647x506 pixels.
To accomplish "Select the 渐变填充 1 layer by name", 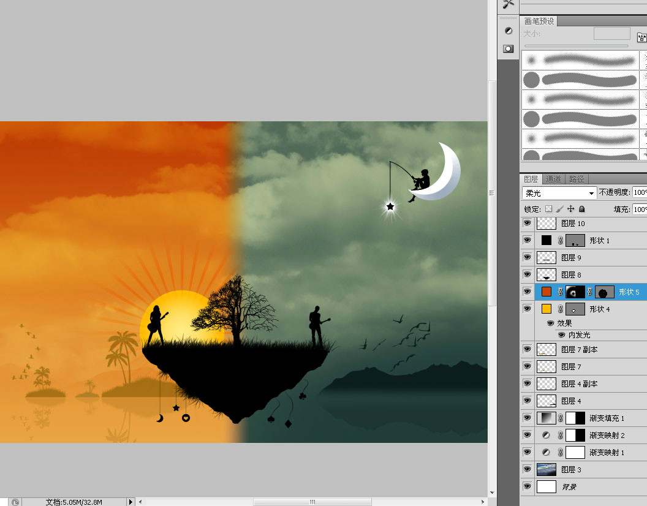I will click(x=607, y=418).
